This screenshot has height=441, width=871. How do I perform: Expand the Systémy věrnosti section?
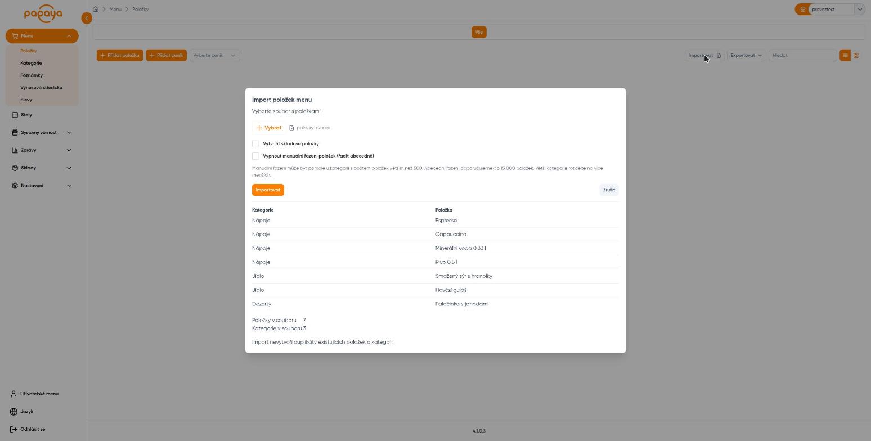[x=42, y=132]
